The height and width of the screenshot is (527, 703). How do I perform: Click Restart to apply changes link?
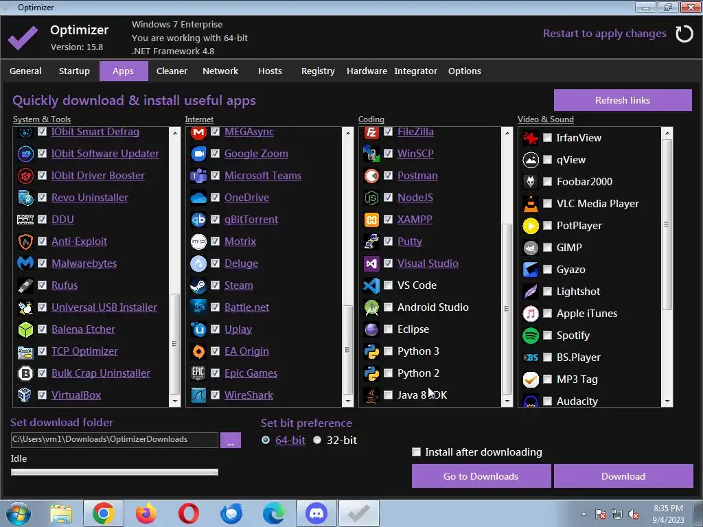(x=605, y=34)
